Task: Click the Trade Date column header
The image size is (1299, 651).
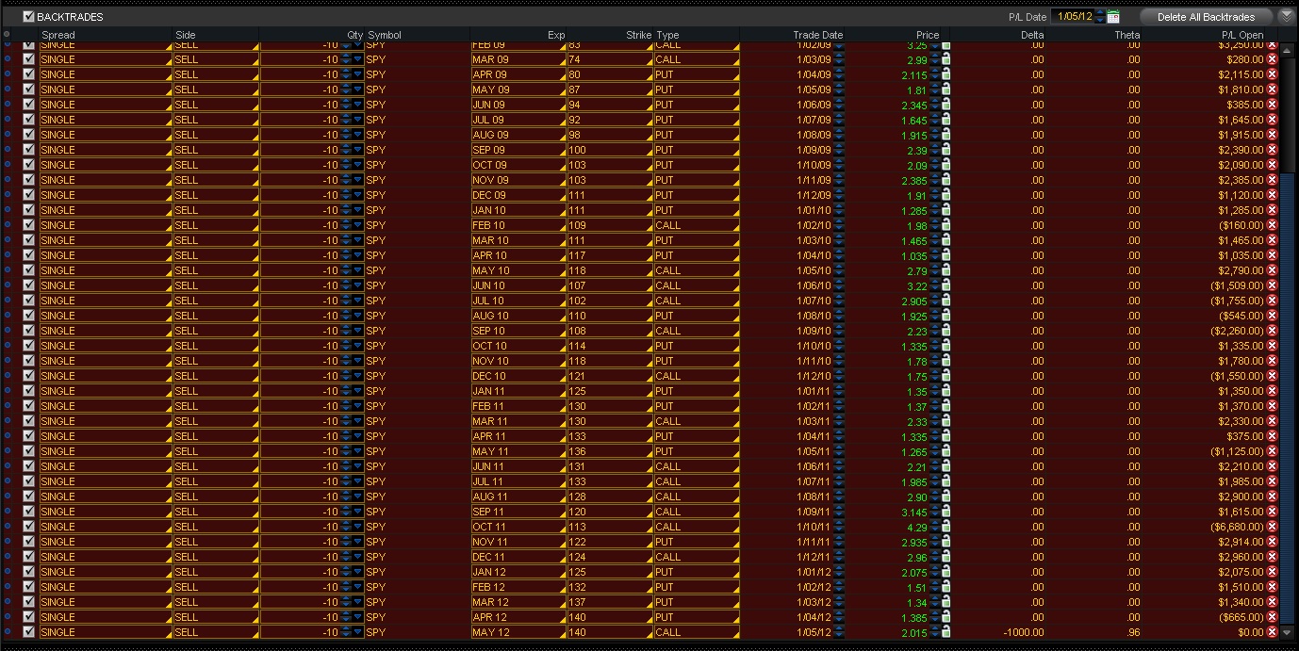Action: click(x=817, y=35)
